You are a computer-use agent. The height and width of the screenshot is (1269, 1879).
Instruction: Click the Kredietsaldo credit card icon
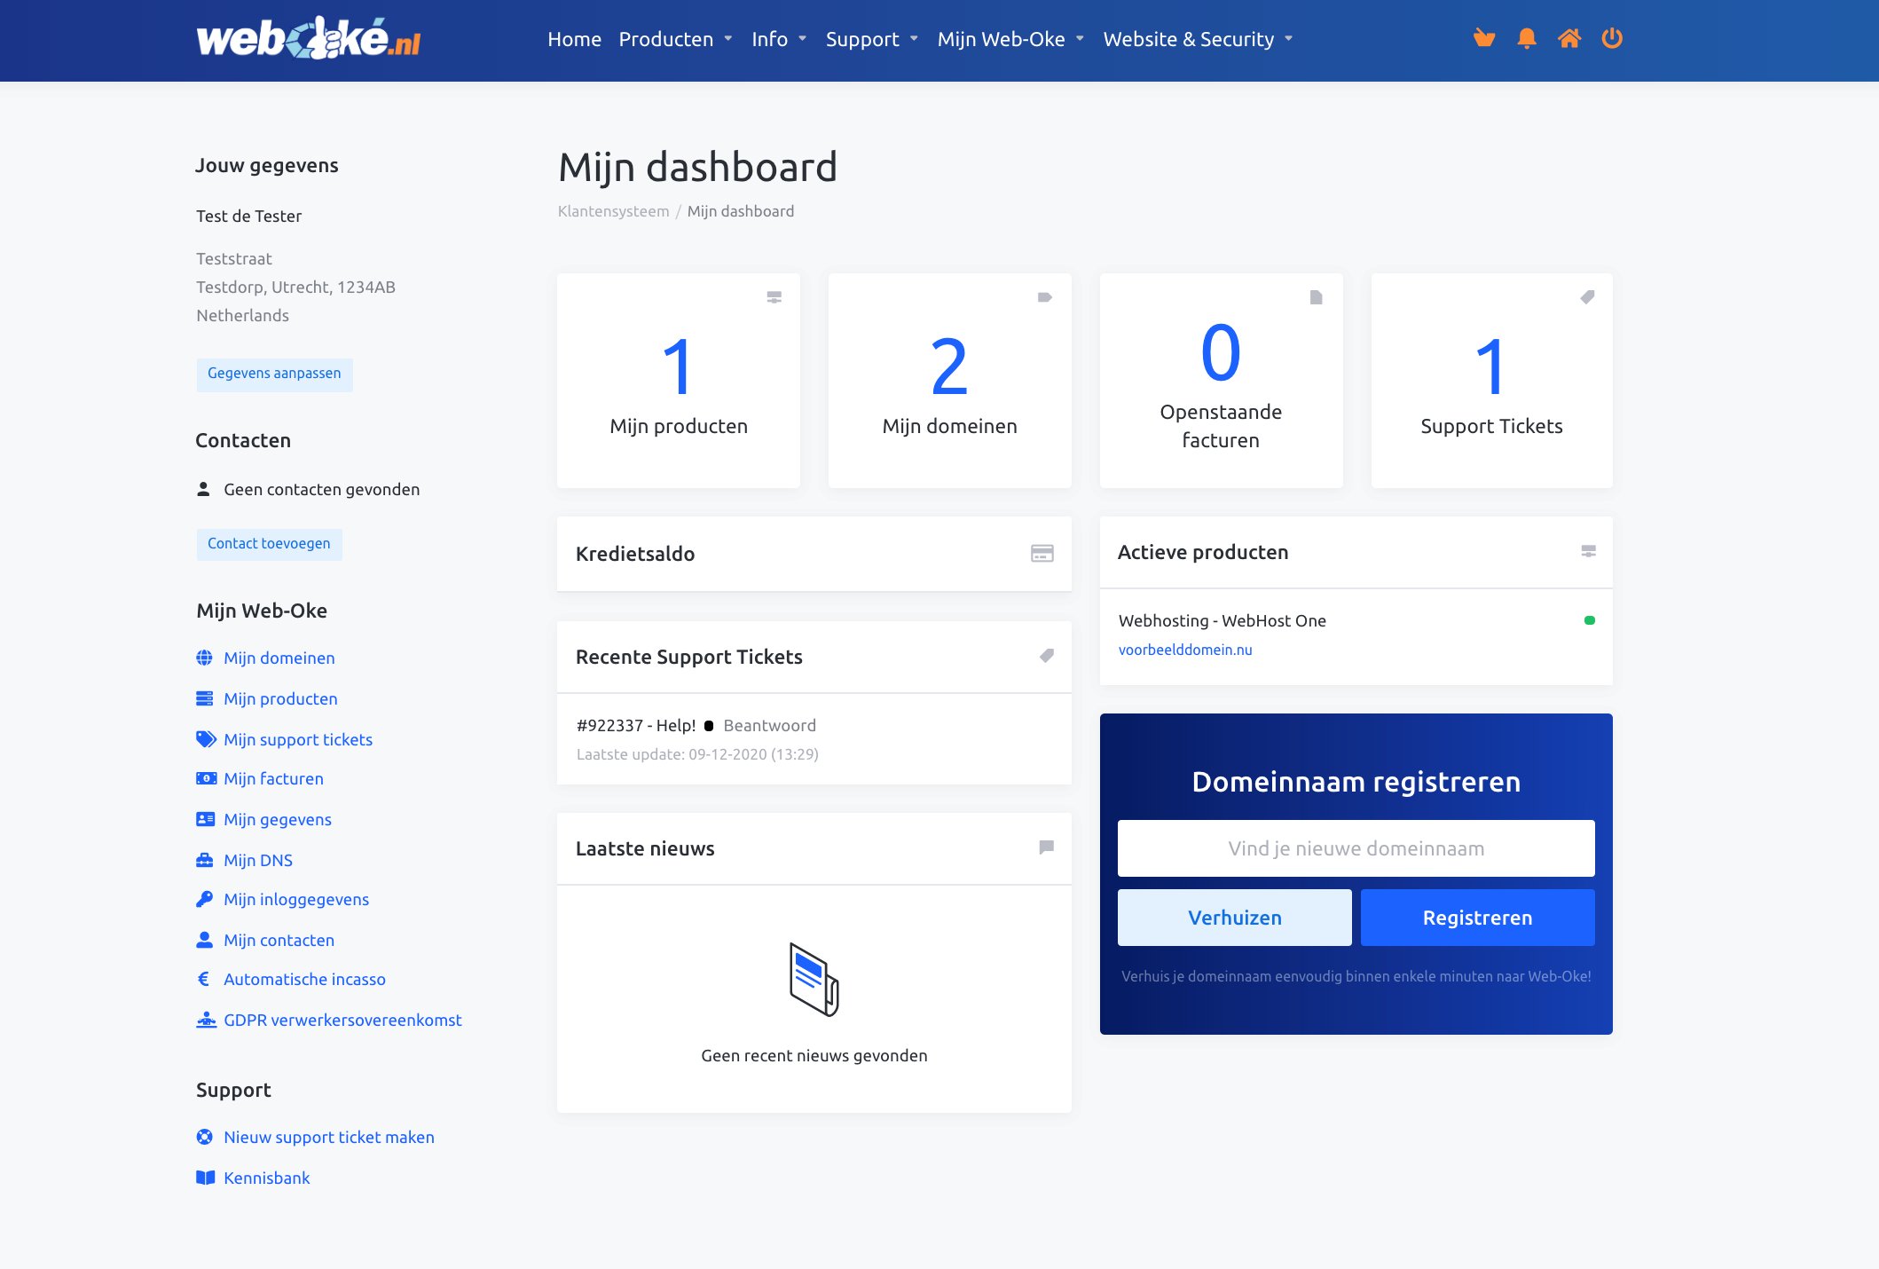point(1042,554)
